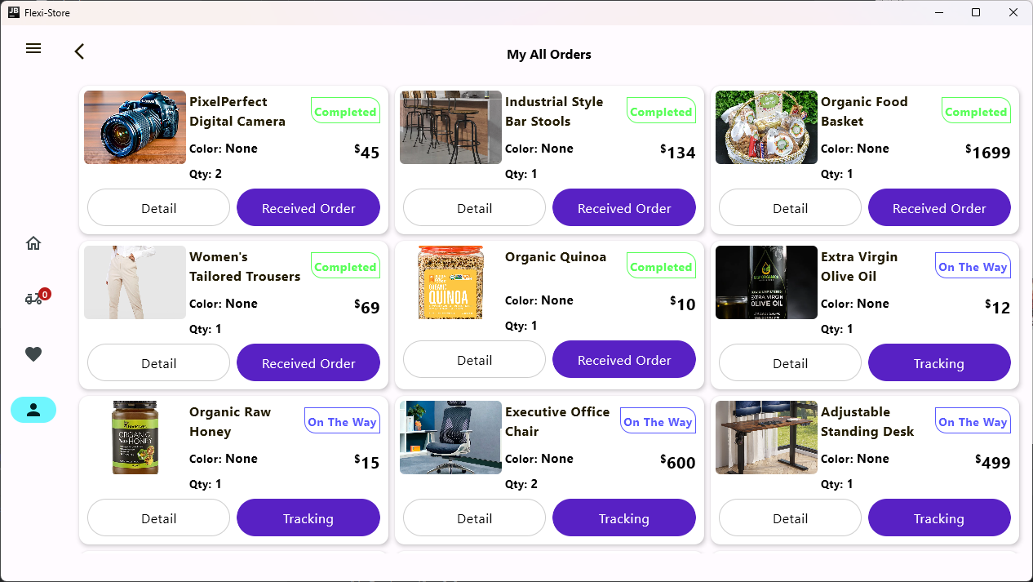1033x582 pixels.
Task: Click the Women's Tailored Trousers image
Action: click(x=135, y=282)
